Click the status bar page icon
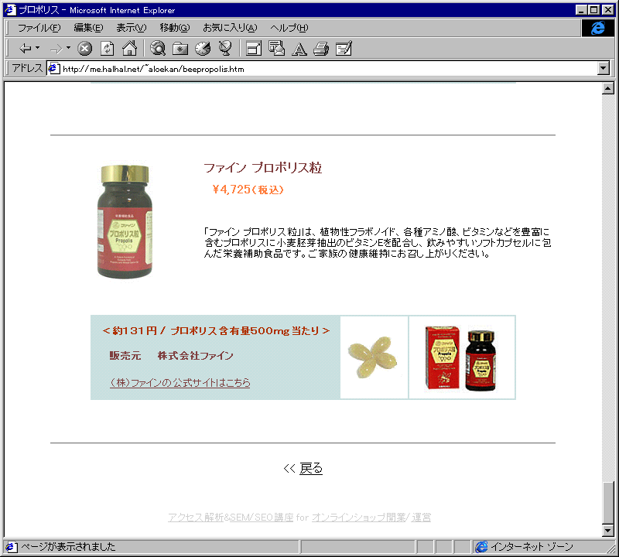Viewport: 619px width, 557px height. tap(11, 547)
